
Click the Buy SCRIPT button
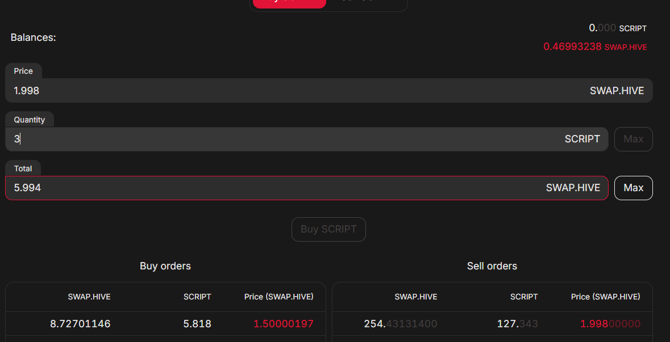(x=328, y=229)
